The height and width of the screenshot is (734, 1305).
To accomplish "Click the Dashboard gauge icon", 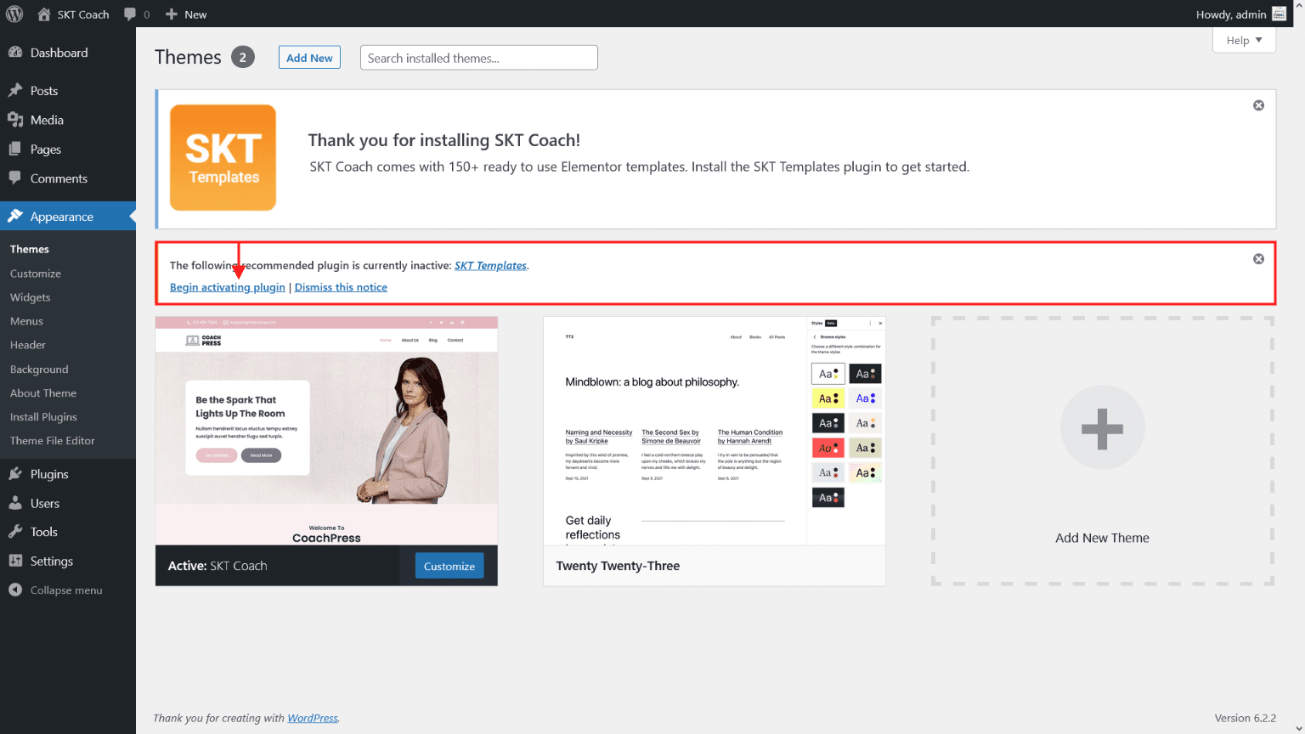I will pyautogui.click(x=15, y=52).
